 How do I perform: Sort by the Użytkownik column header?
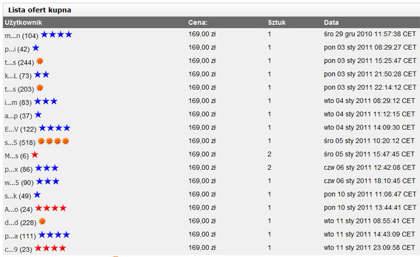(24, 22)
